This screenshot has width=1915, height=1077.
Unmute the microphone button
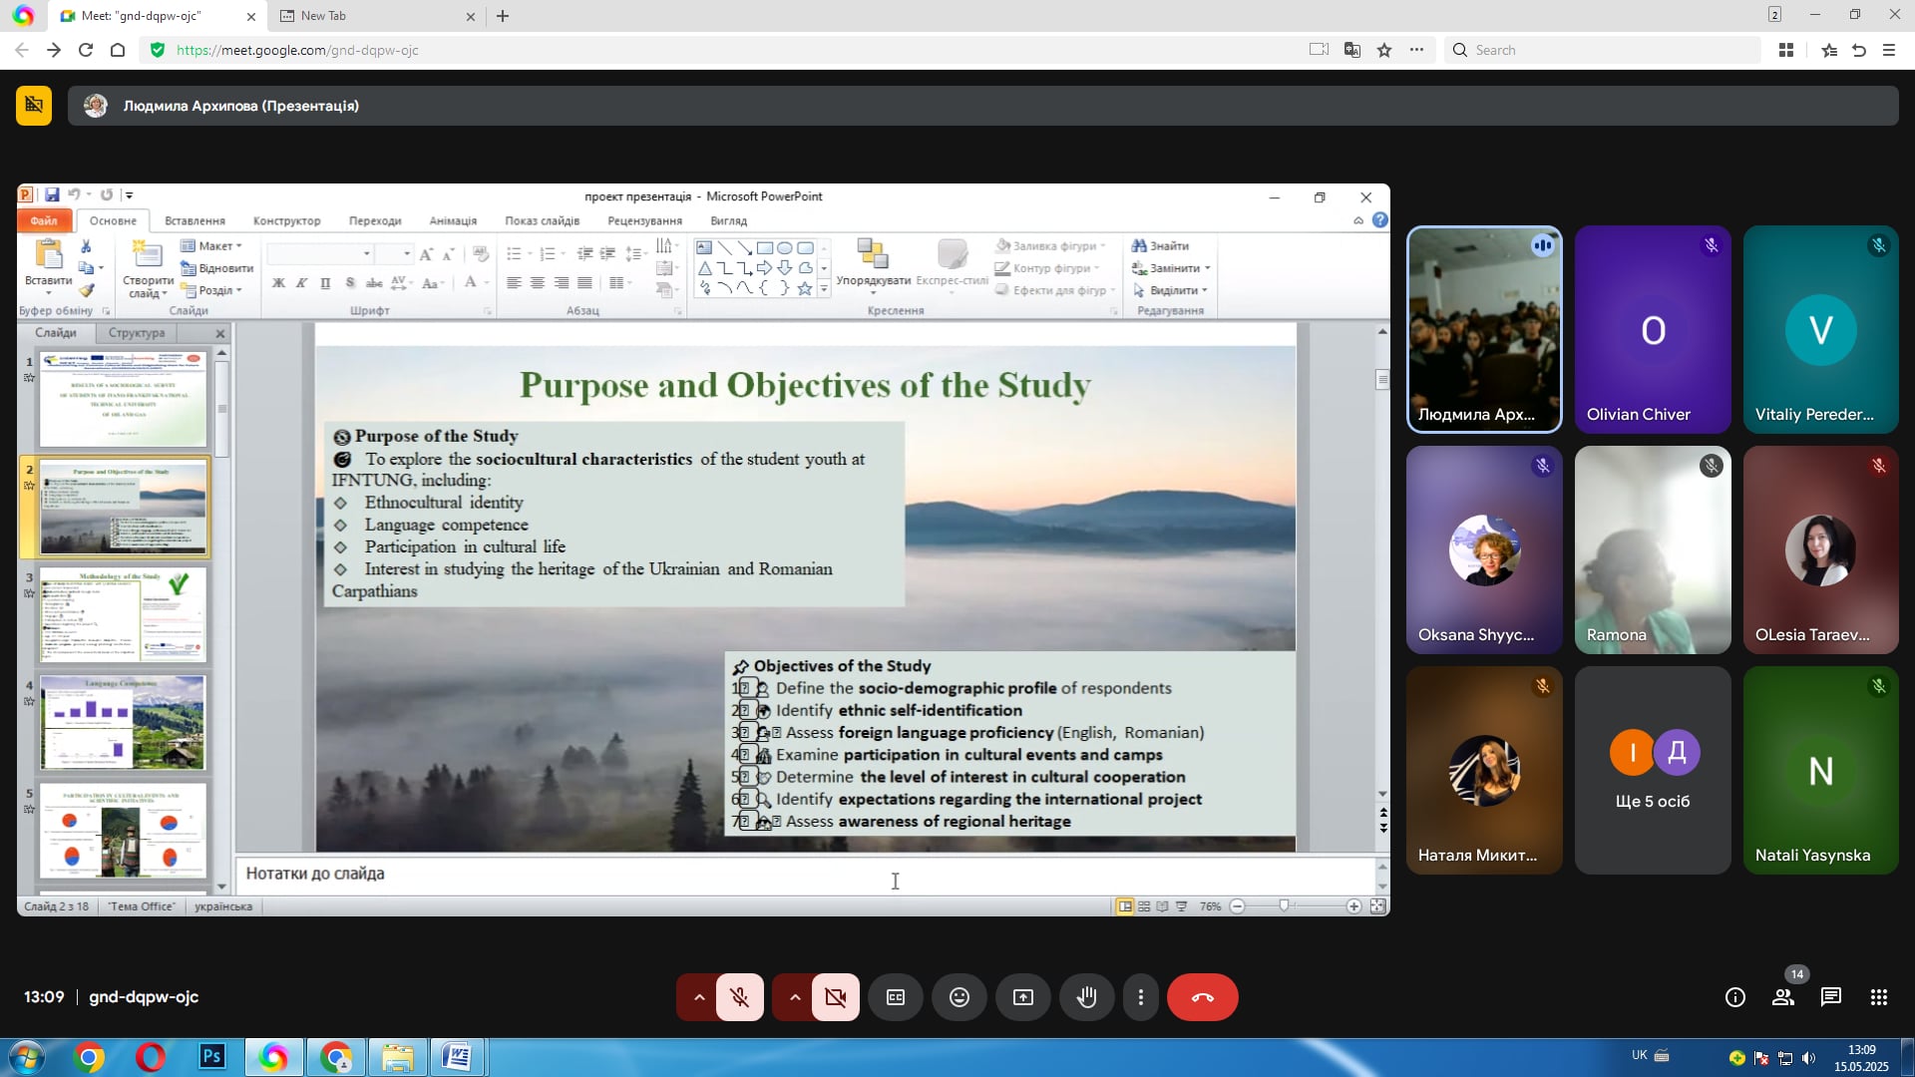739,997
